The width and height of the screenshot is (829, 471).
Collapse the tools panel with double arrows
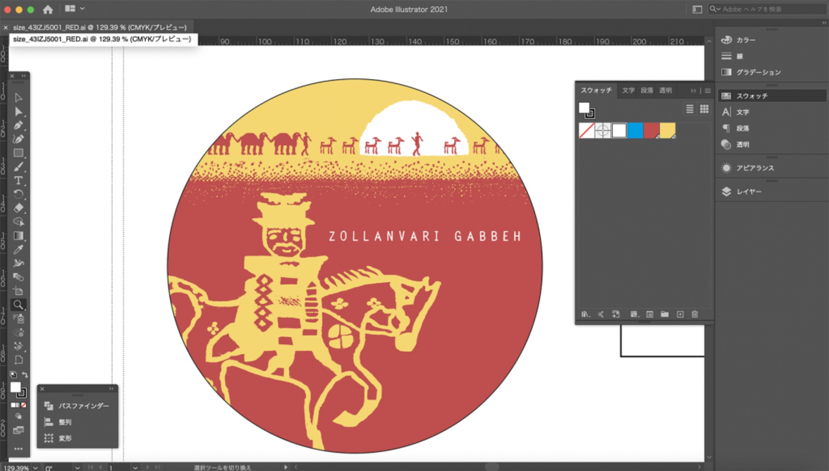coord(24,76)
